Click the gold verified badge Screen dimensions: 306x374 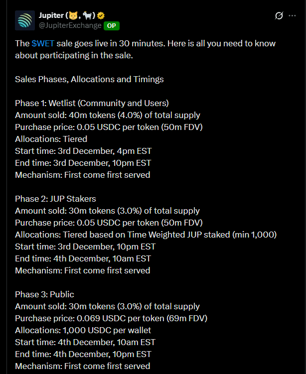click(101, 15)
